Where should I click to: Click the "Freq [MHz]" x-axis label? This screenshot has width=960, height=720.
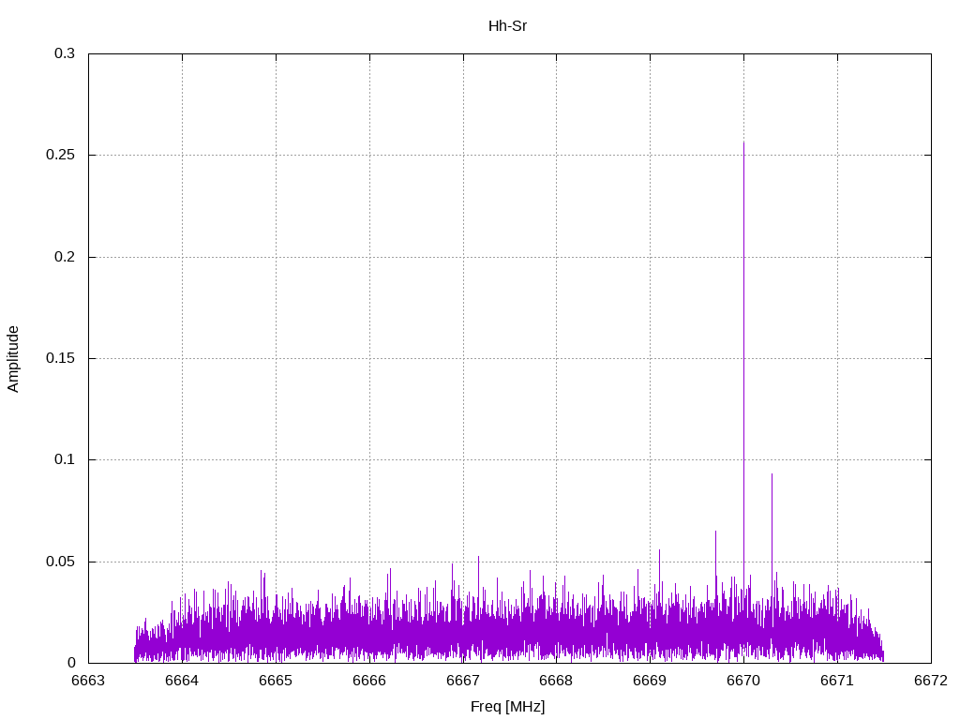pyautogui.click(x=507, y=707)
